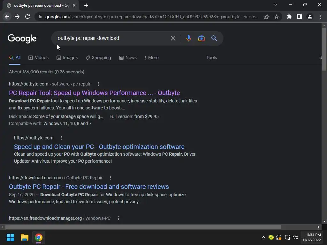
Task: Expand the More search categories menu
Action: 152,58
